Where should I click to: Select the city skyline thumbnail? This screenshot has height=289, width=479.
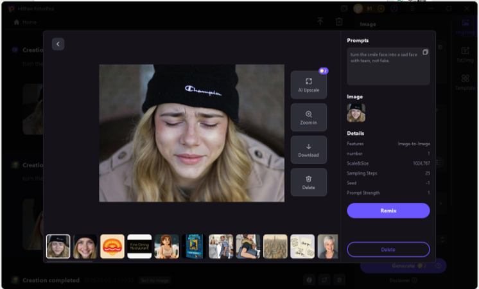tap(275, 247)
